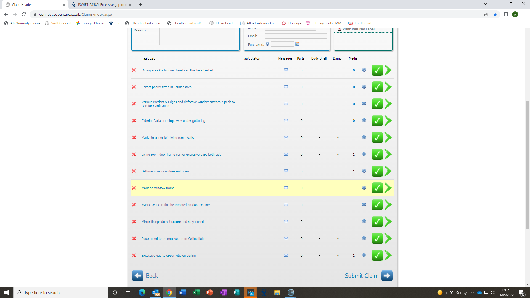This screenshot has height=298, width=530.
Task: Click green arrow on 'Mirror fixings' row
Action: point(388,222)
